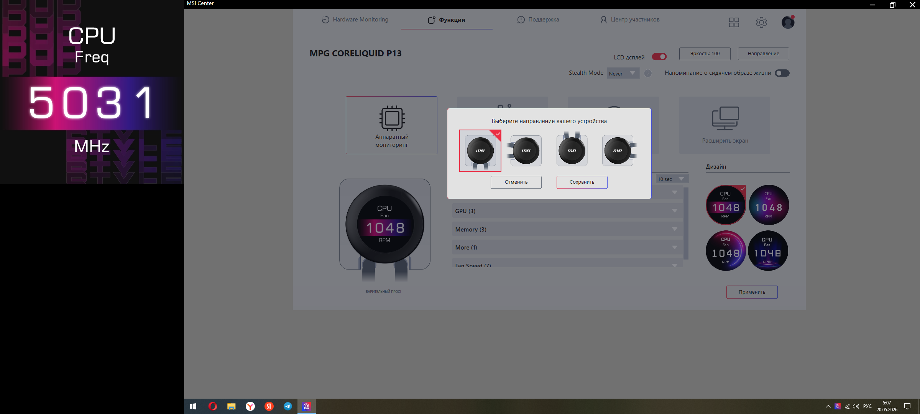This screenshot has height=414, width=920.
Task: Click the Применить button
Action: click(752, 292)
